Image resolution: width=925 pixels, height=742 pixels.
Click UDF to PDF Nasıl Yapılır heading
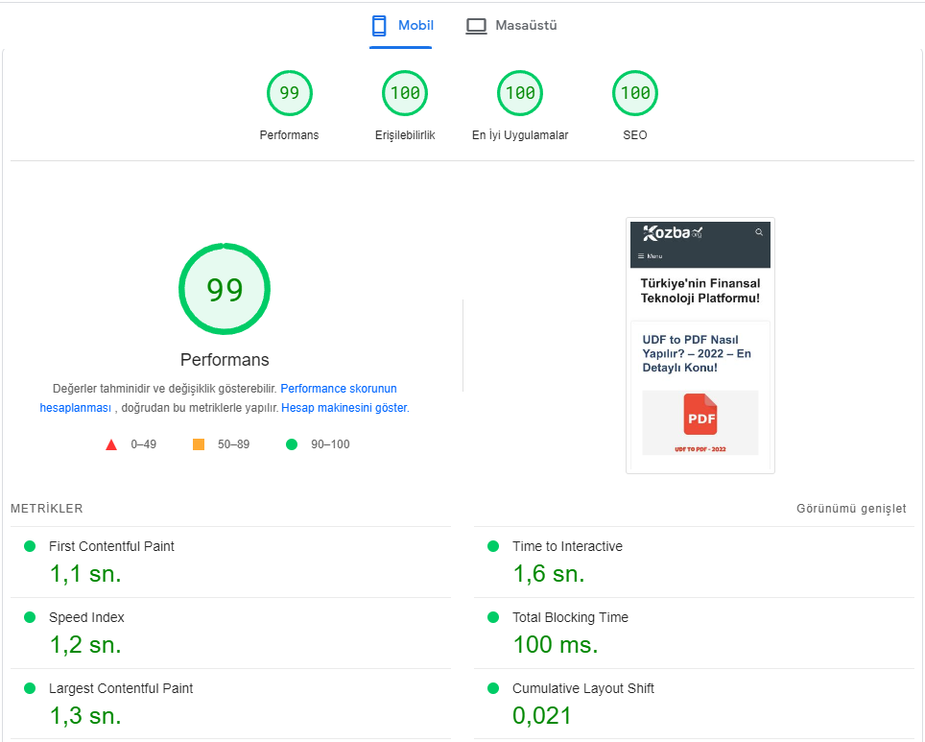coord(697,353)
